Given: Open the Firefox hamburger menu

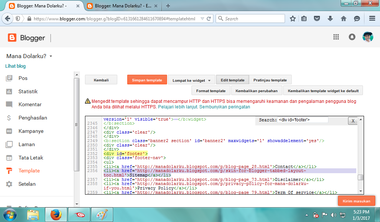Looking at the screenshot, I should pos(372,18).
